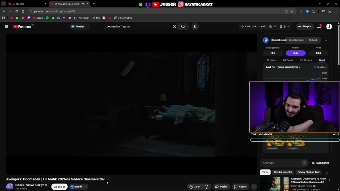Viewport: 340px width, 191px height.
Task: Go to browser home page
Action: [x=23, y=11]
